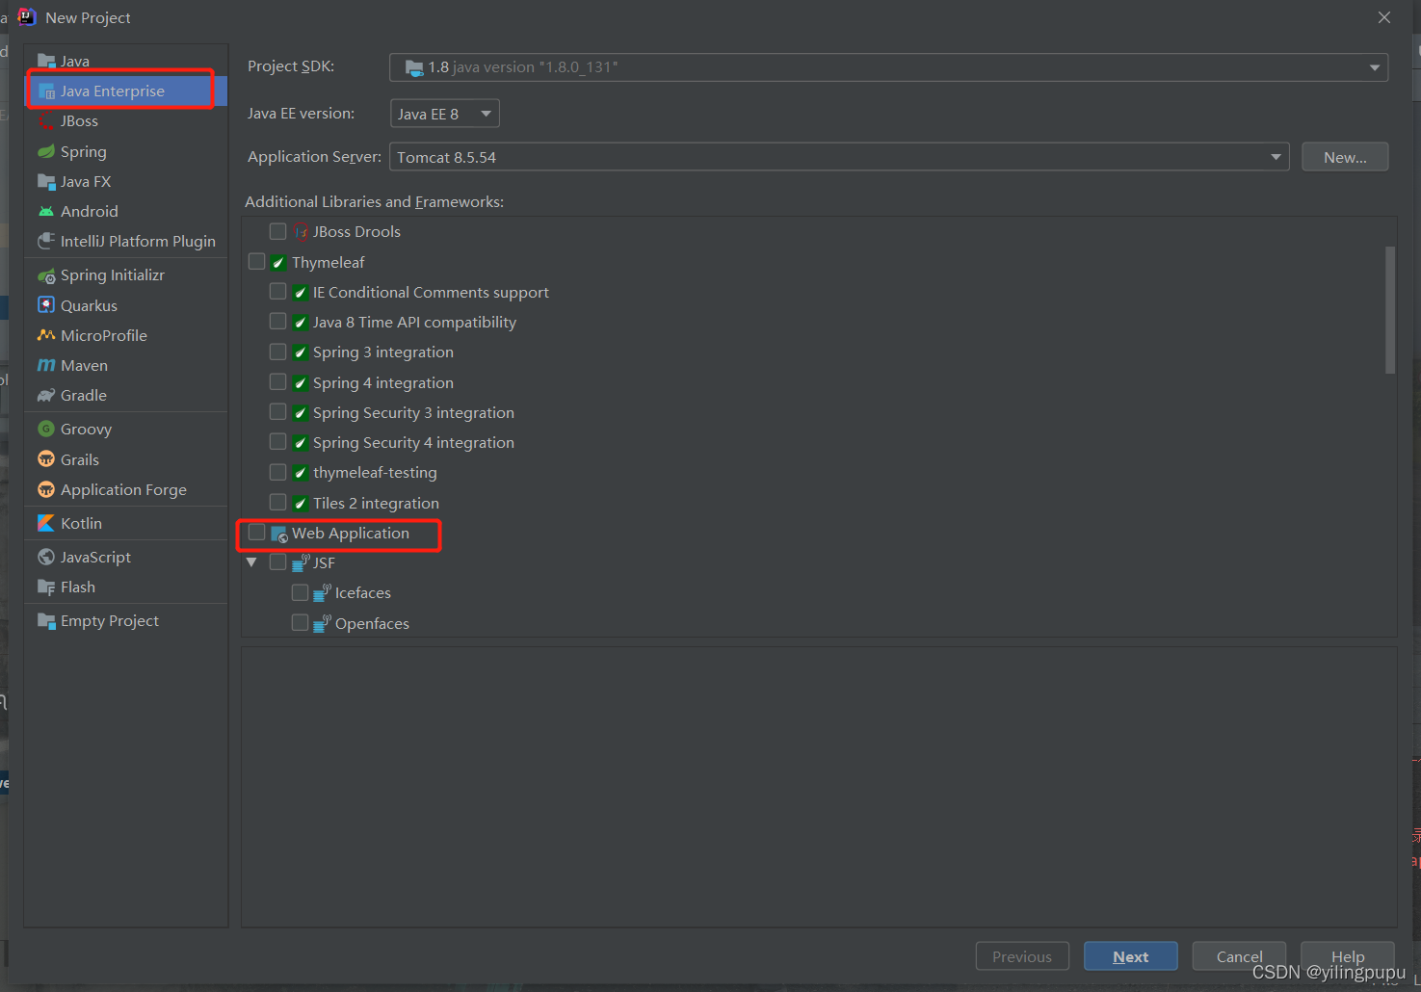This screenshot has height=992, width=1421.
Task: Select Java Enterprise project type
Action: click(x=125, y=91)
